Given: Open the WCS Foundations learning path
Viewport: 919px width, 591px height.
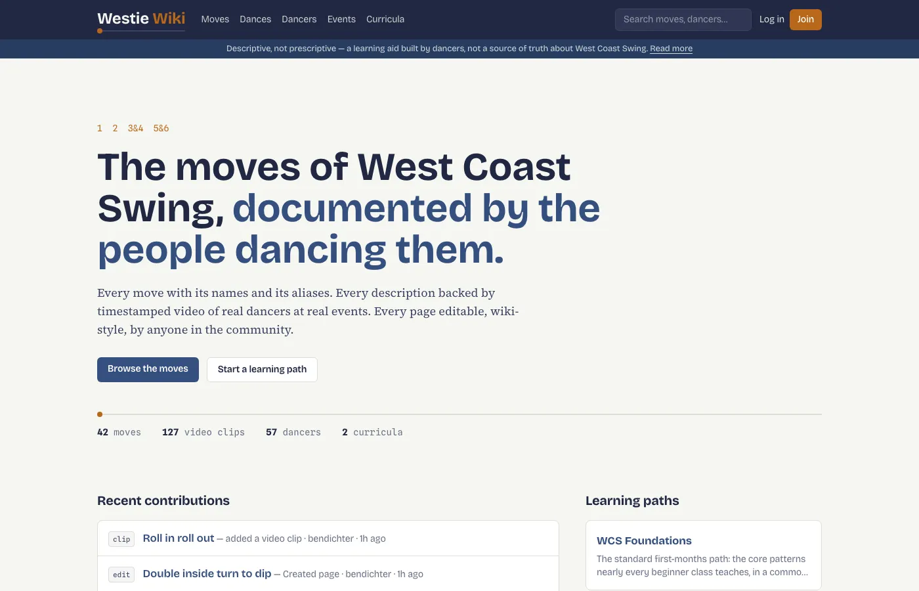Looking at the screenshot, I should pyautogui.click(x=644, y=541).
